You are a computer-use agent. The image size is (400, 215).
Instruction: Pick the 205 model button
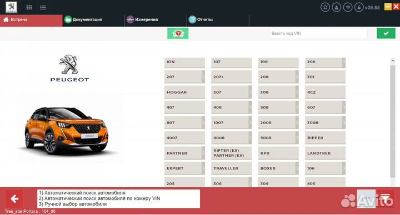(184, 182)
